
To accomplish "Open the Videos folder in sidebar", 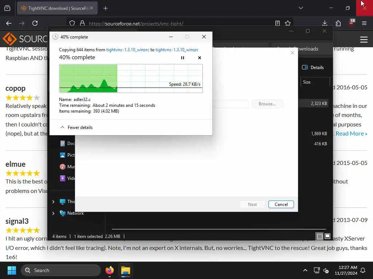I will [67, 178].
